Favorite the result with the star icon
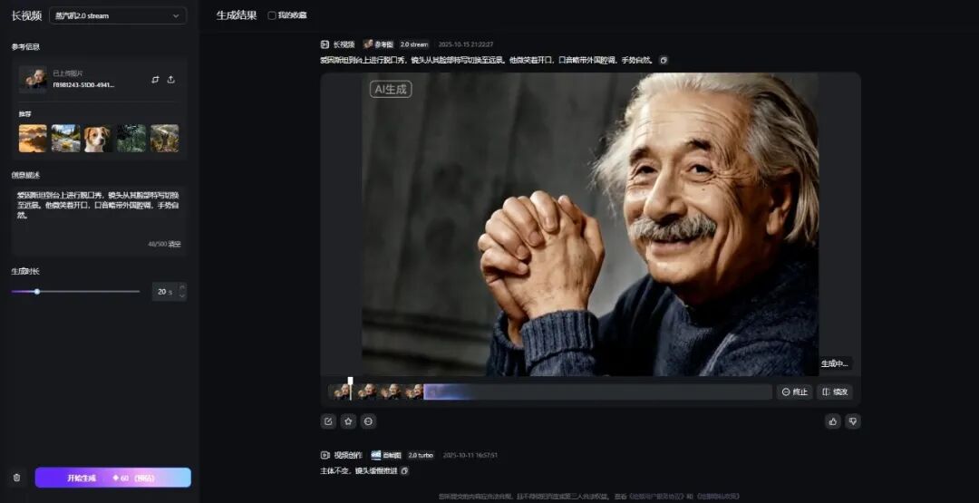Screen dimensions: 979x503 (348, 421)
